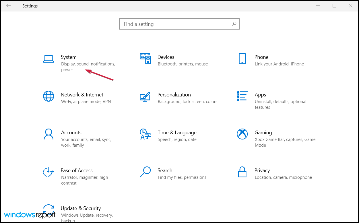Open the Privacy heading link
Viewport: 359px width, 223px height.
click(262, 170)
